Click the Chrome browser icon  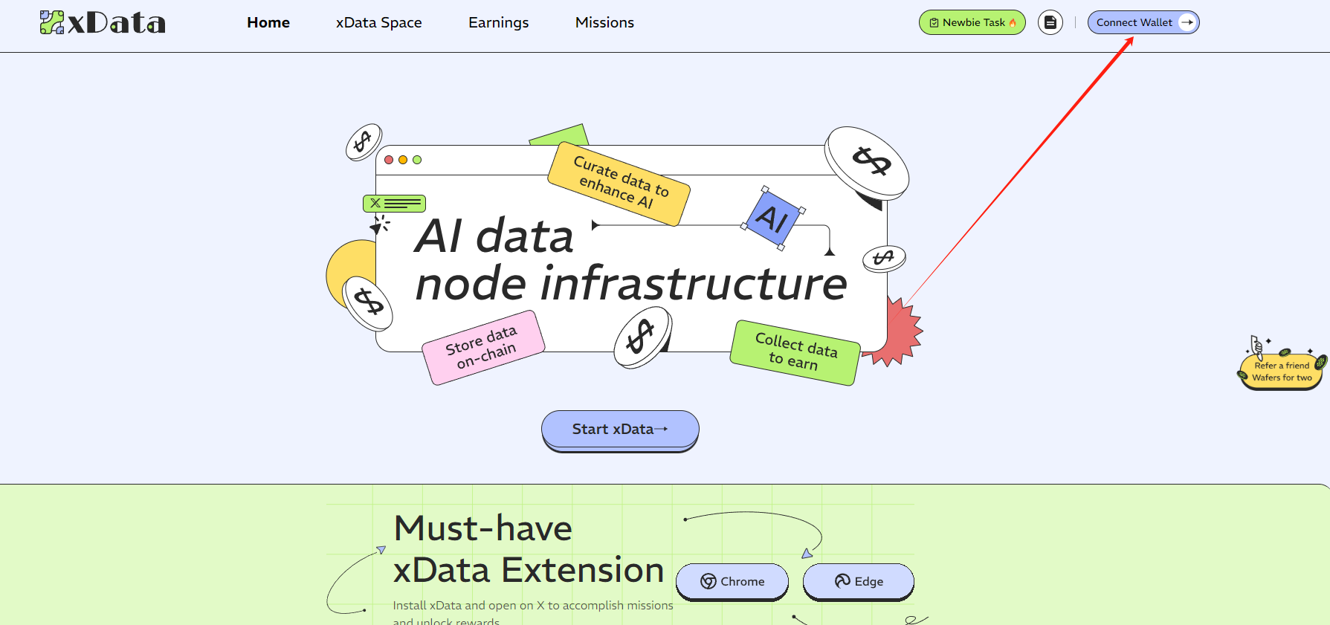708,581
